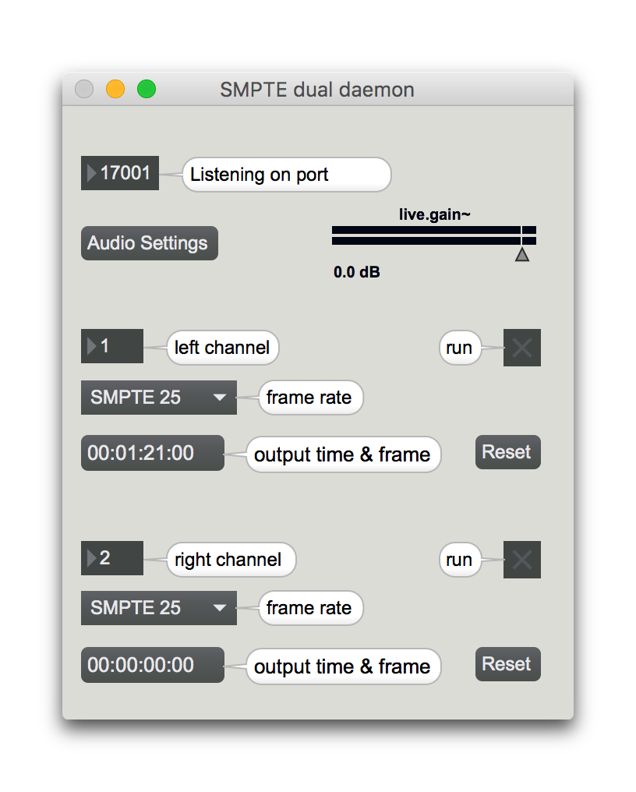Click the live.gain~ level meter bar
Image resolution: width=636 pixels, height=792 pixels.
point(434,235)
